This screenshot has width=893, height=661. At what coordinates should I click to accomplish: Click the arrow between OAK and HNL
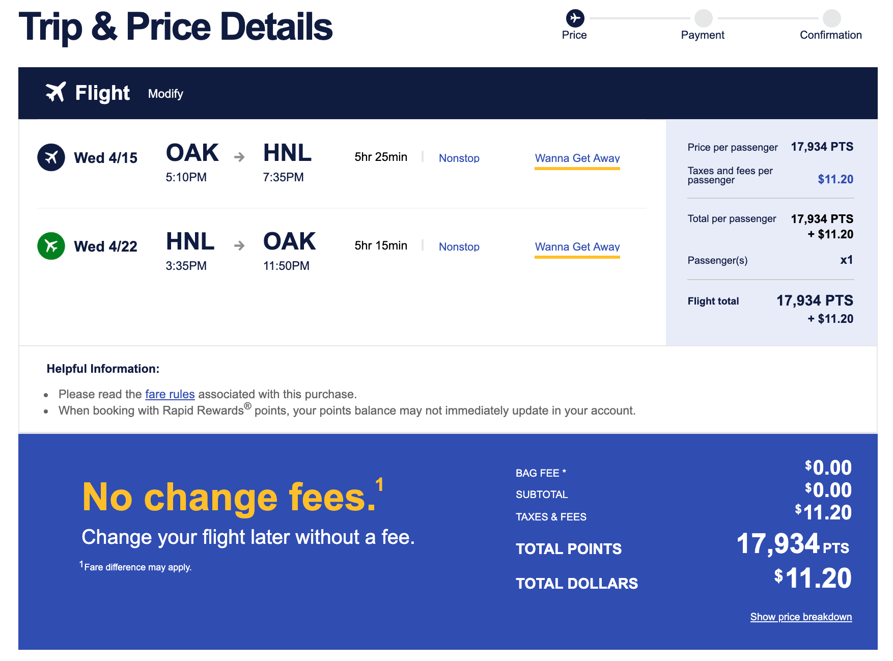tap(239, 157)
